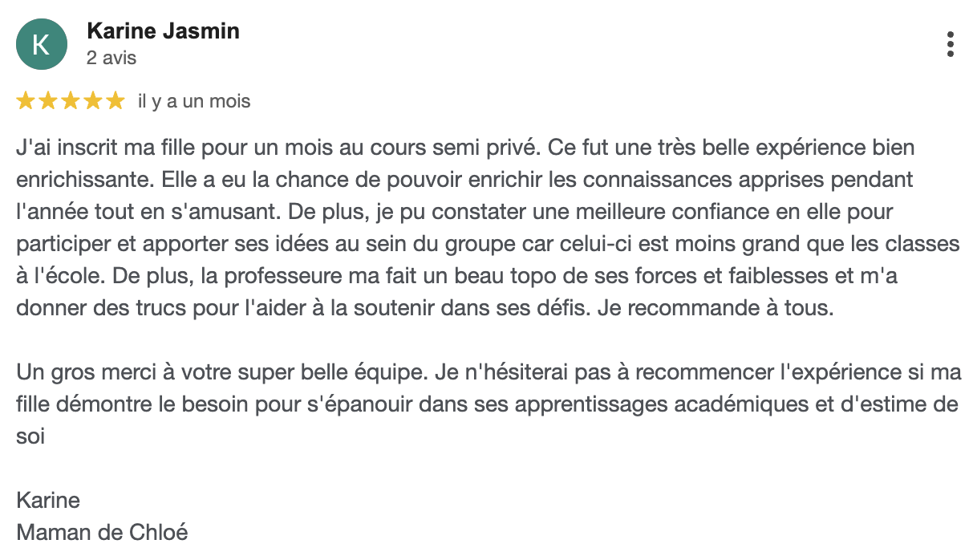Click the green K profile avatar
Screen dimensions: 969x560
[42, 43]
